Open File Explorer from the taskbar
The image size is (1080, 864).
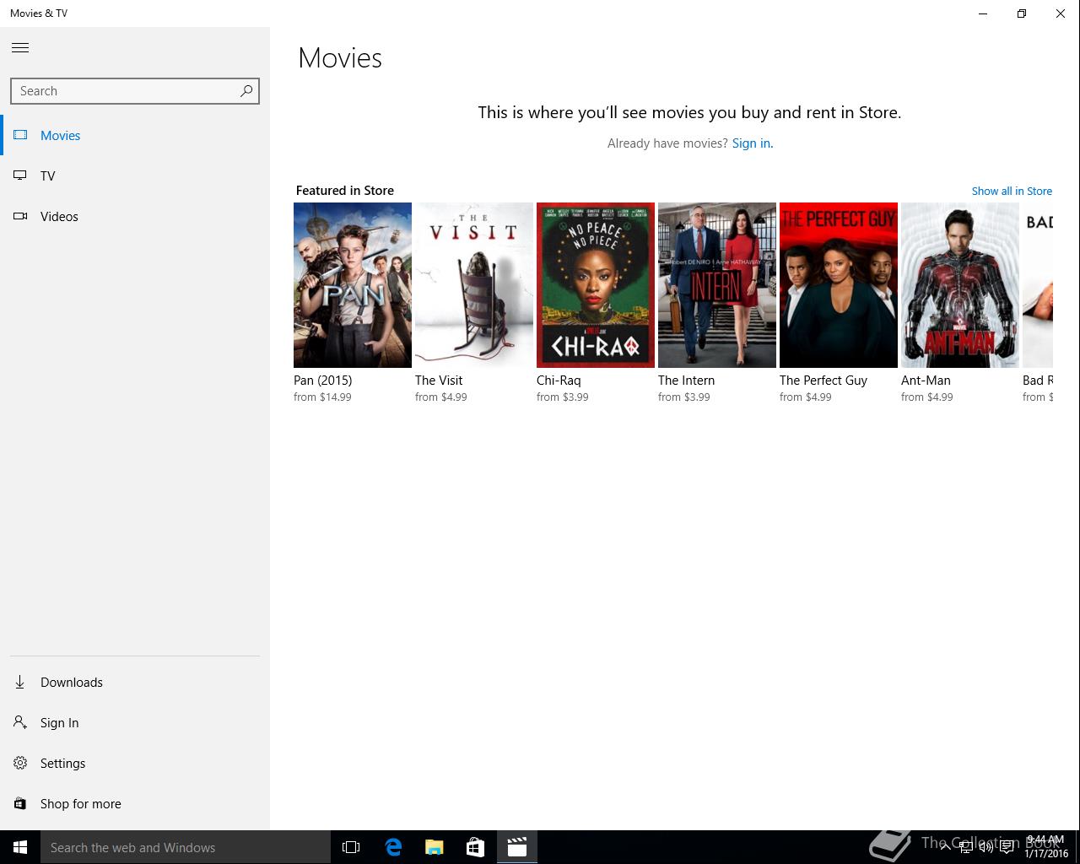[x=434, y=847]
